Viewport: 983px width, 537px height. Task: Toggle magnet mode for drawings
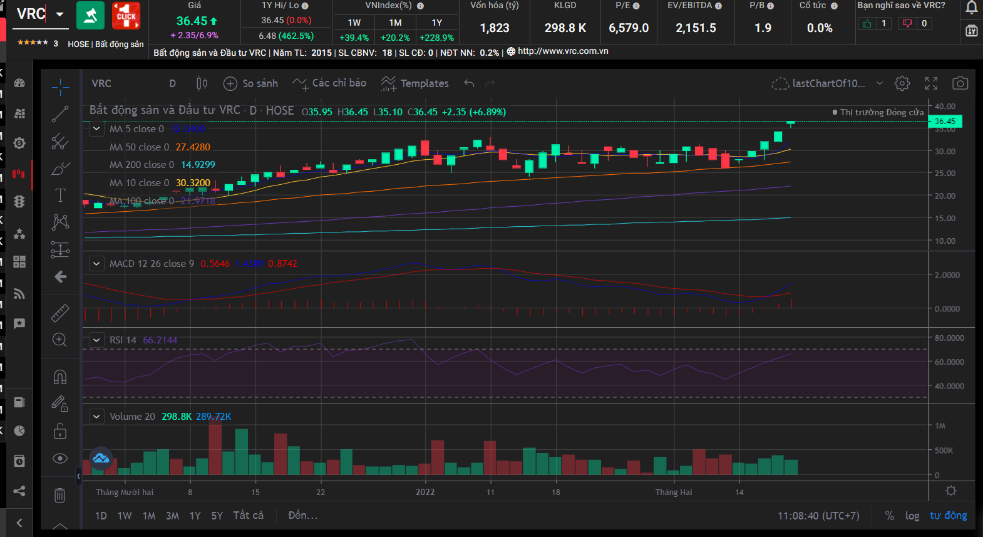pos(60,377)
